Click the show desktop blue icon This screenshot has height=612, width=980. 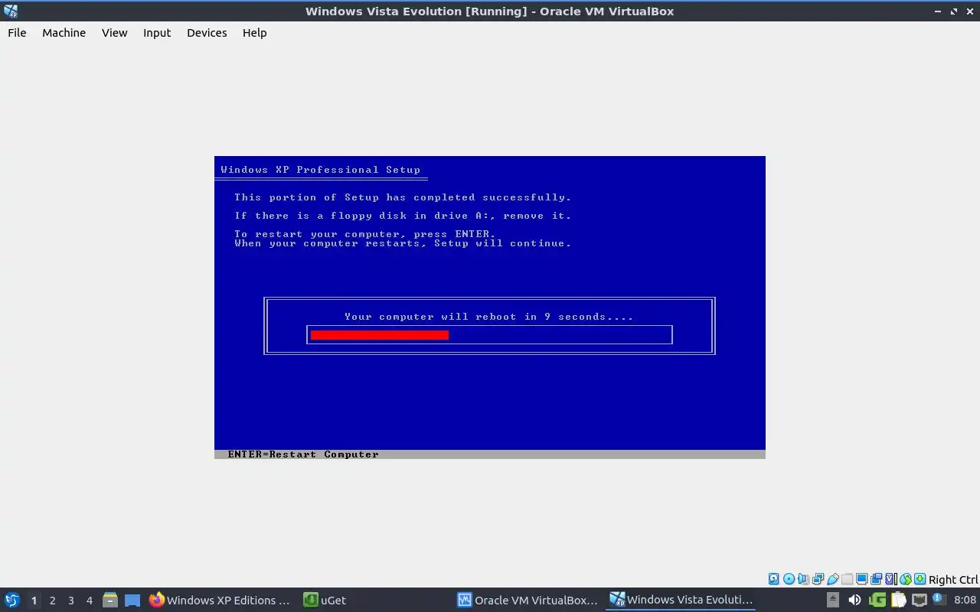click(132, 600)
